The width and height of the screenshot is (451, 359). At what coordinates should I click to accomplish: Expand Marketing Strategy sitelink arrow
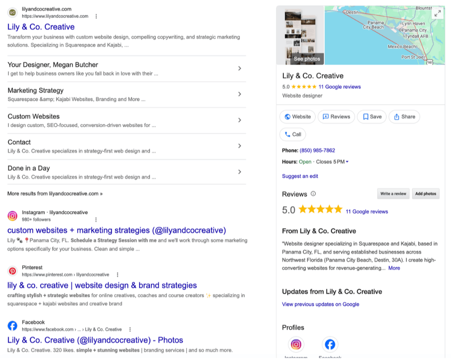click(x=240, y=94)
